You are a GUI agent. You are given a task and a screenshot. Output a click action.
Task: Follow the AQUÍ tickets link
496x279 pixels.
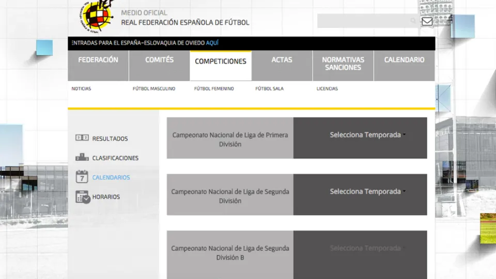(212, 43)
